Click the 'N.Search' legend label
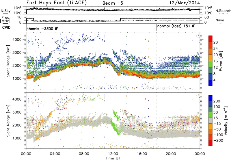231x160 pixels. point(223,11)
